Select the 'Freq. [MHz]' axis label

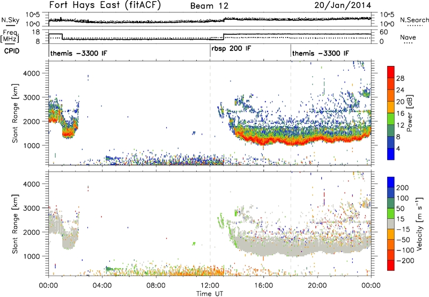10,36
